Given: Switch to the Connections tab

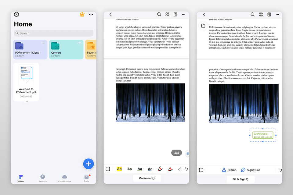Looking at the screenshot, I should [64, 178].
